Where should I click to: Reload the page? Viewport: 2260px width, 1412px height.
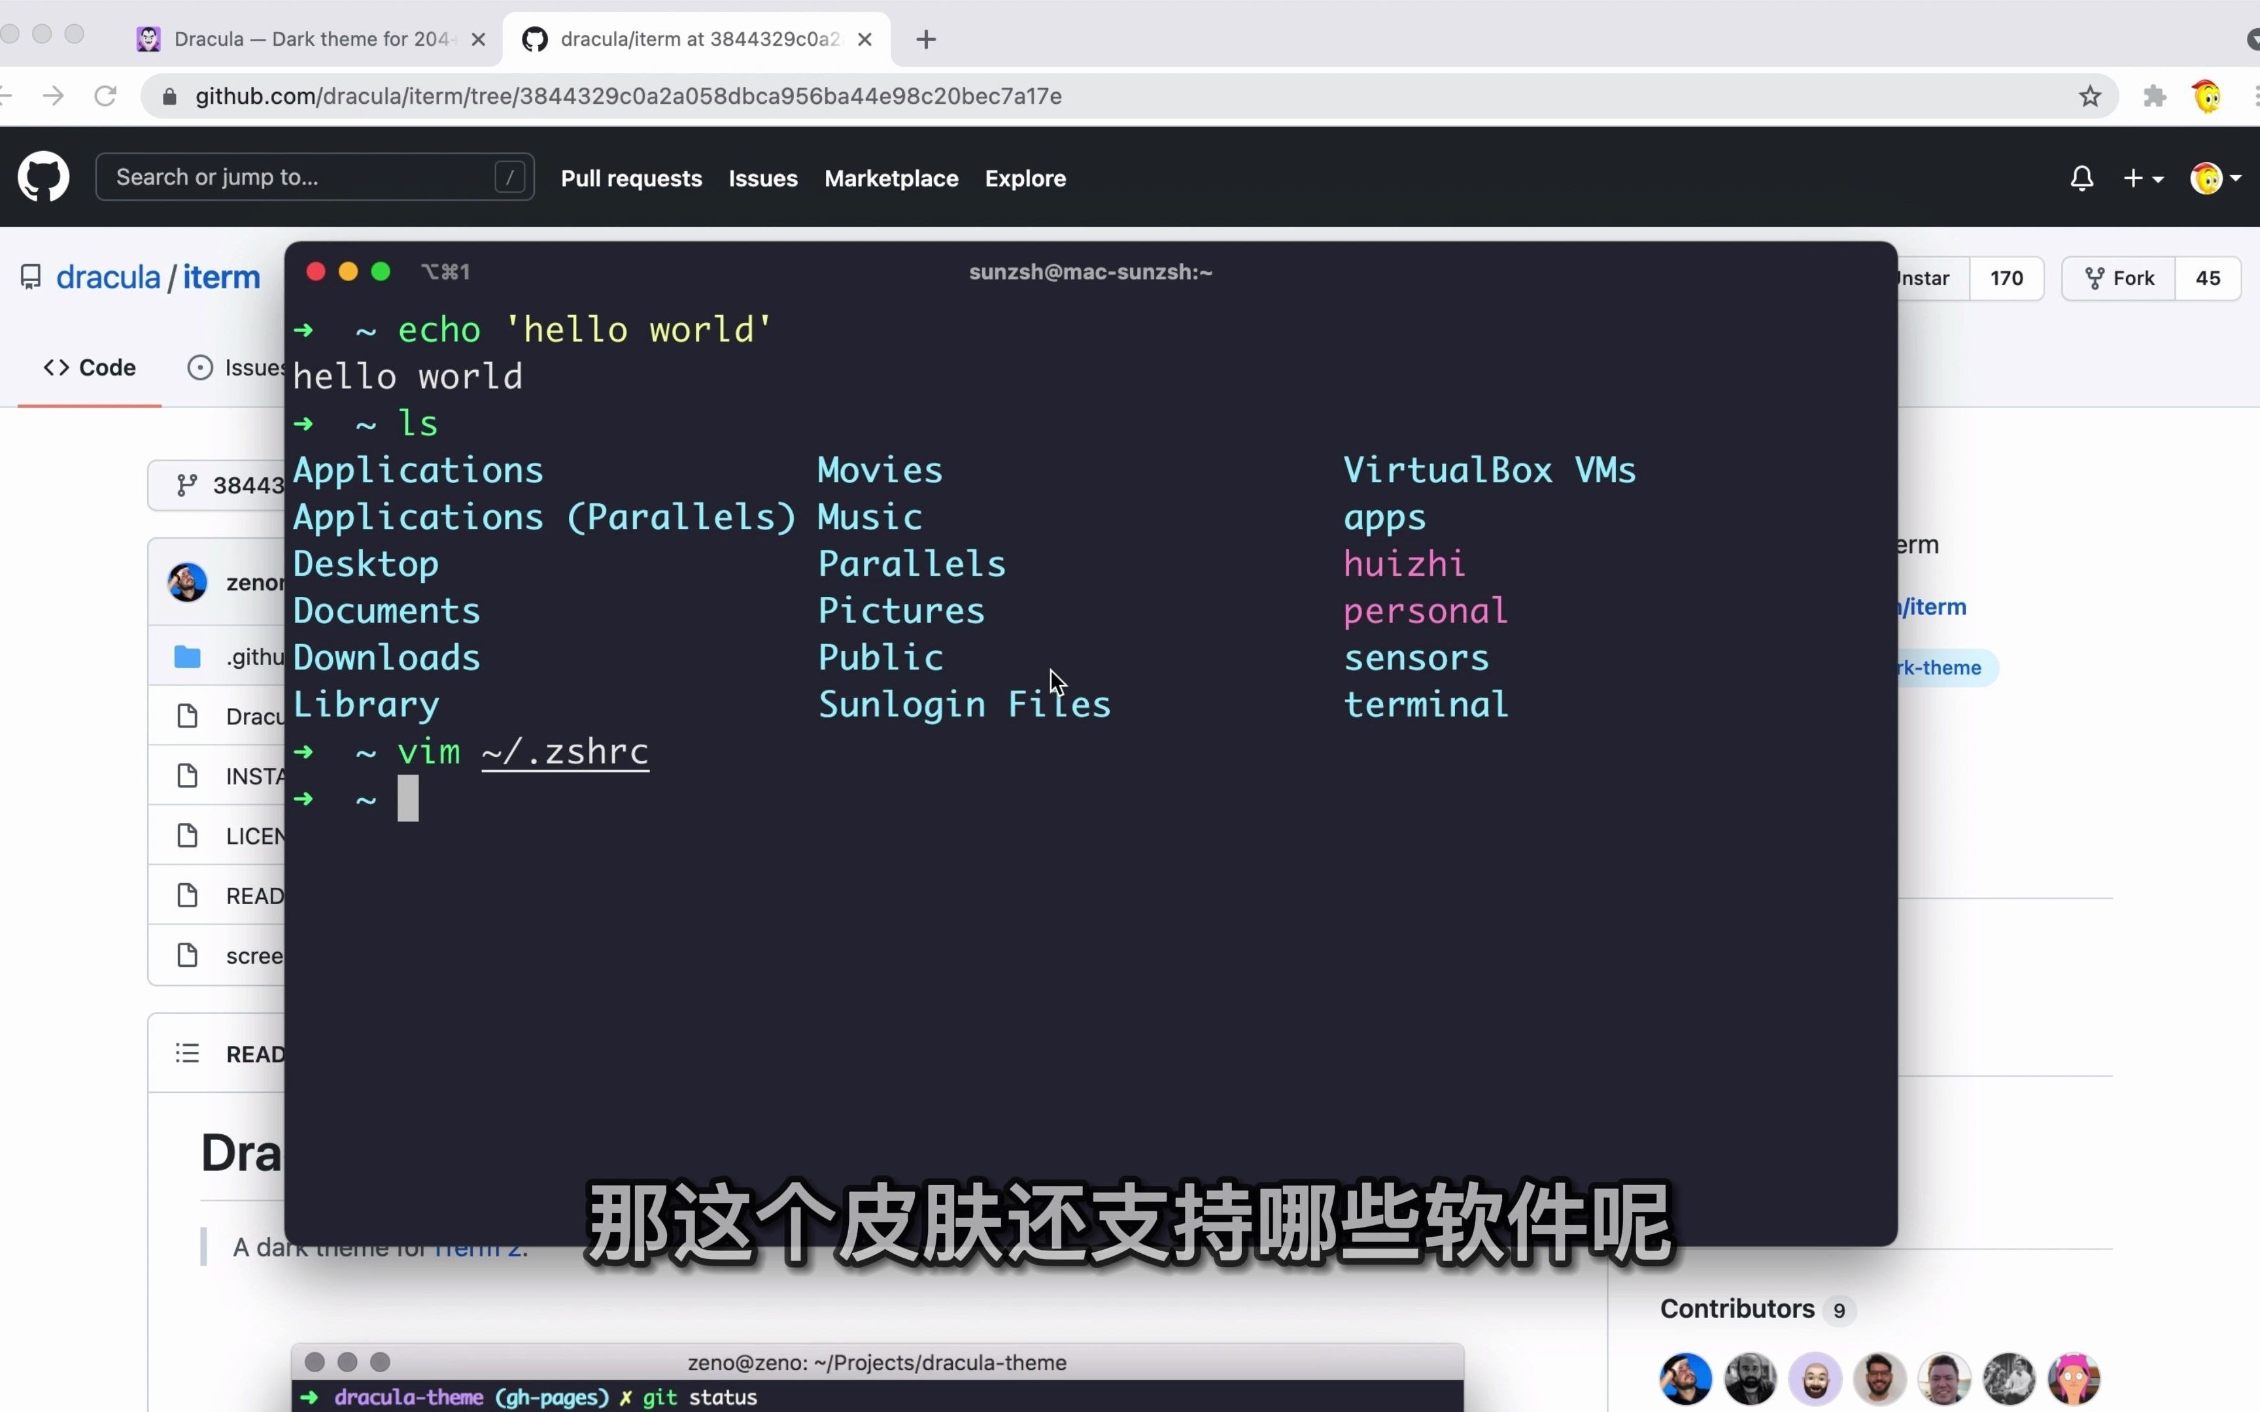[105, 96]
